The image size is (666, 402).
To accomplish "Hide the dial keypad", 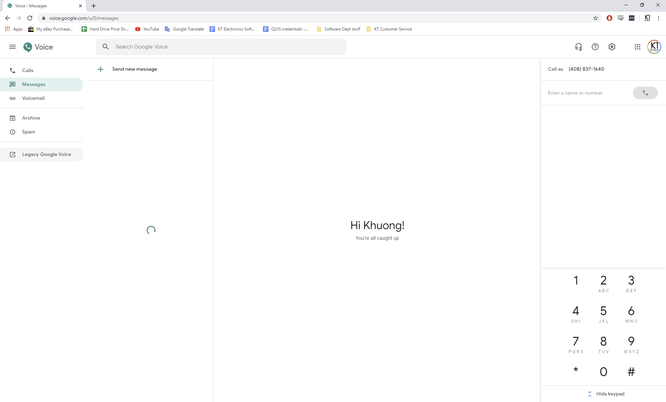I will (x=606, y=394).
